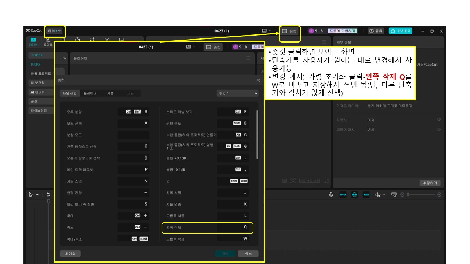Click 취소 in the 숏컷 dialog
The image size is (470, 264).
pyautogui.click(x=248, y=254)
